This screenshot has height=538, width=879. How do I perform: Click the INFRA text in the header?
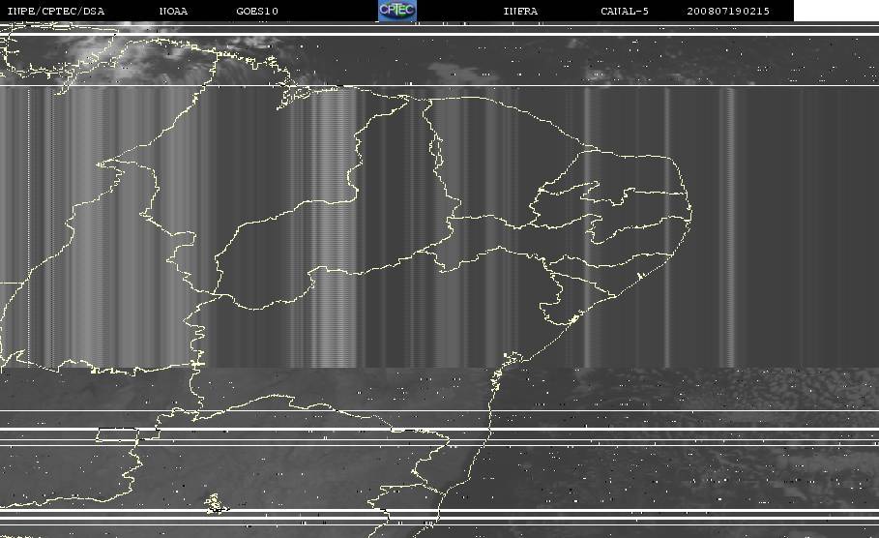520,11
